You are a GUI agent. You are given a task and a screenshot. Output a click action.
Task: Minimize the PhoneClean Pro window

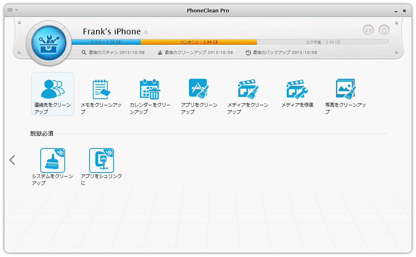[396, 11]
